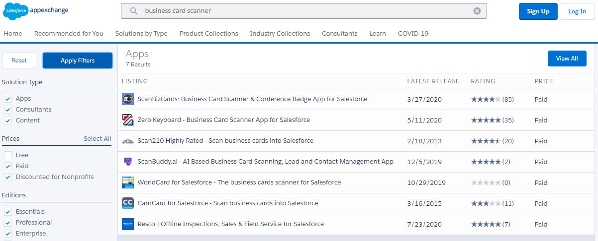Open CamCard for Salesforce listing title
The height and width of the screenshot is (241, 598).
227,203
